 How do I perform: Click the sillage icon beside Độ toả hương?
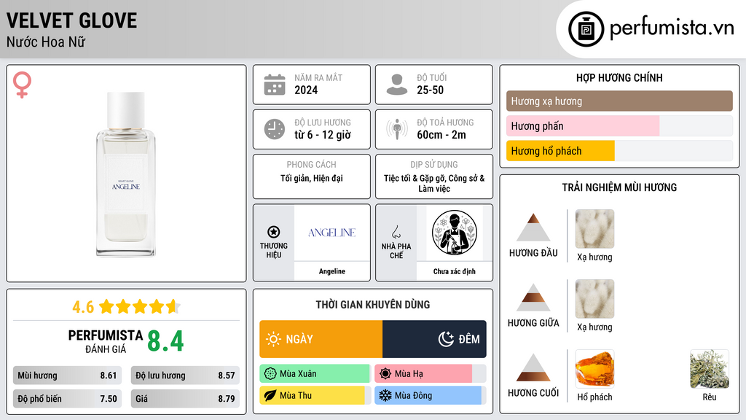pos(397,129)
